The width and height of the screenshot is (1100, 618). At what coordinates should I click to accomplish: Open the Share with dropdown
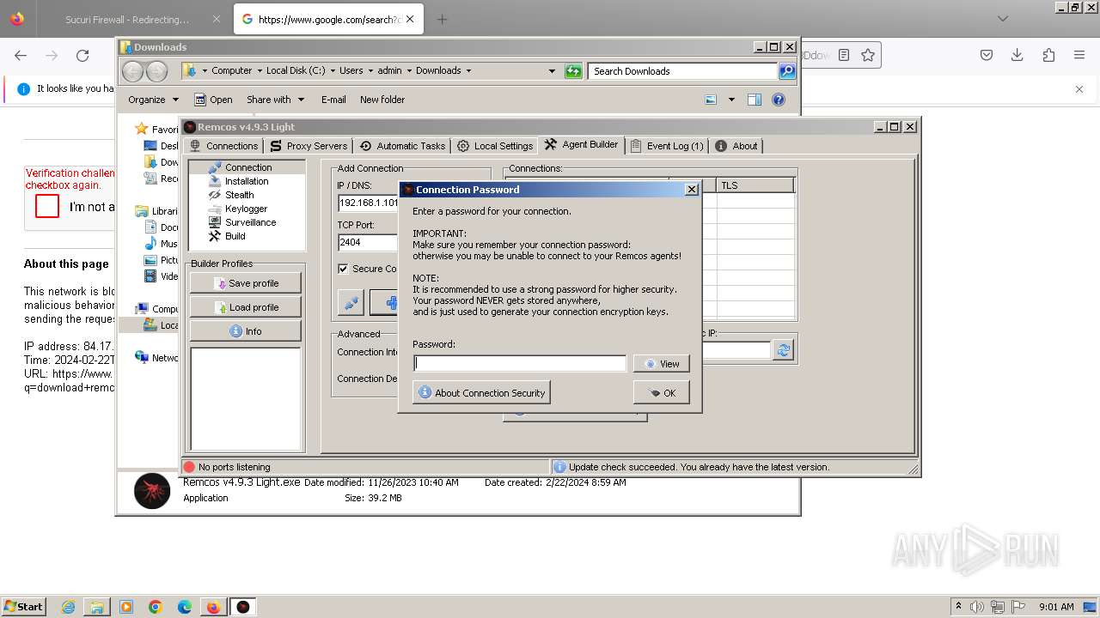[x=275, y=100]
